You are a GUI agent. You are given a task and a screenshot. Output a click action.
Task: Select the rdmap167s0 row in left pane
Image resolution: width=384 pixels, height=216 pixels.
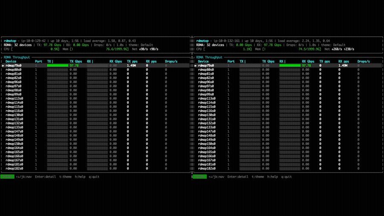pyautogui.click(x=96, y=160)
